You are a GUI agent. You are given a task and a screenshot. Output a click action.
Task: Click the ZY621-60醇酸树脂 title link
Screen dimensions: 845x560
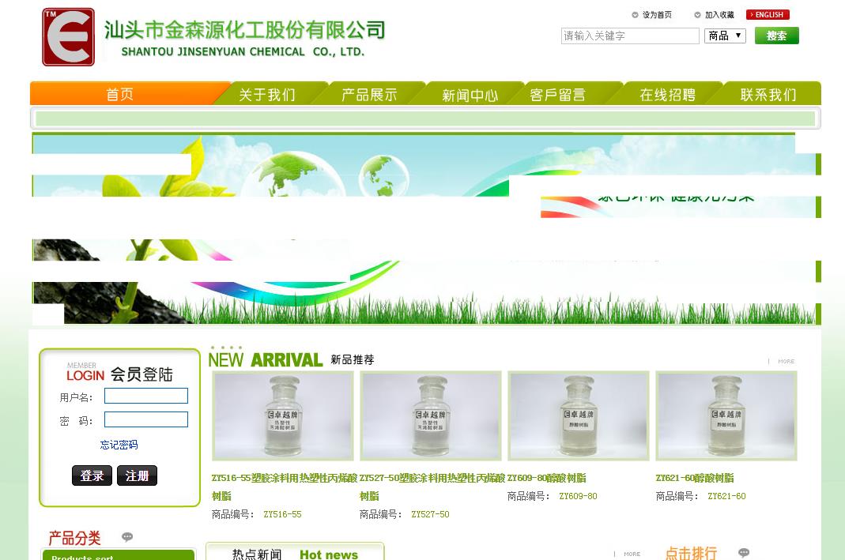tap(695, 478)
